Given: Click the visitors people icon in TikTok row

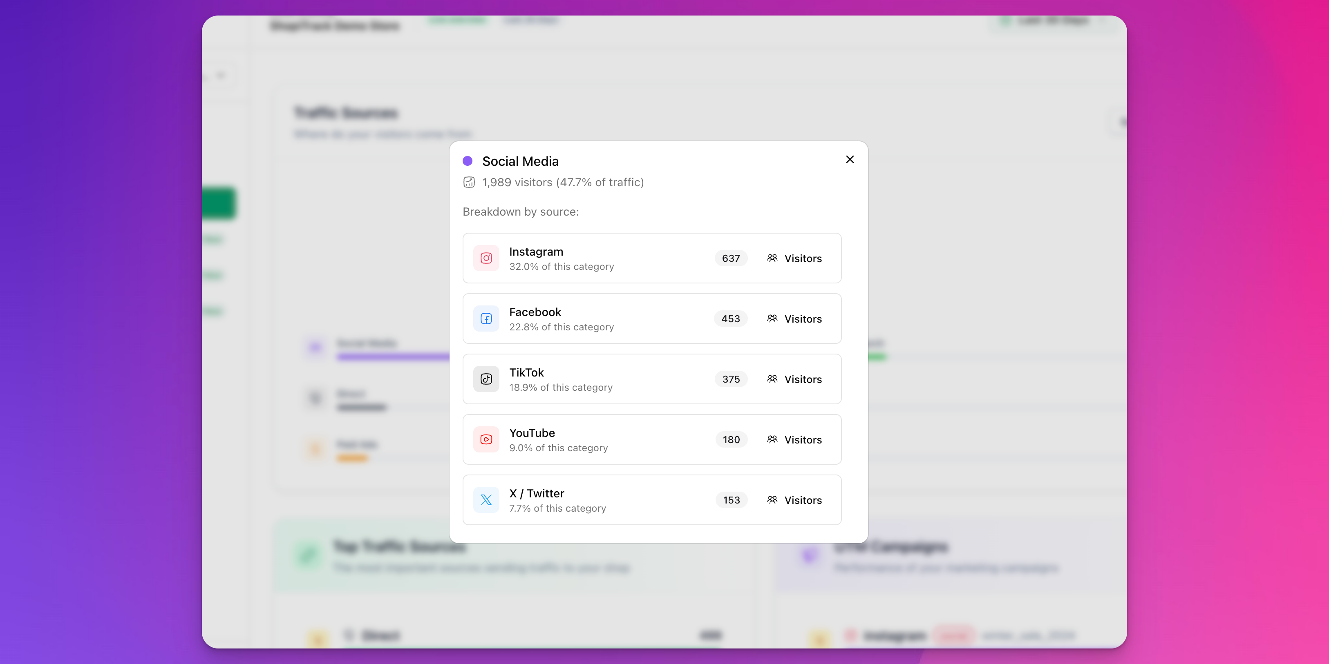Looking at the screenshot, I should 772,379.
